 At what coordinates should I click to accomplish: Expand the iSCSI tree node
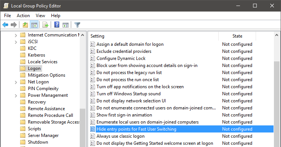pyautogui.click(x=16, y=42)
